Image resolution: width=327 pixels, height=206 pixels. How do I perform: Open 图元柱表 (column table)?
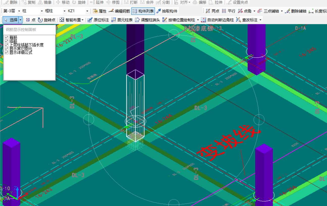pos(122,20)
